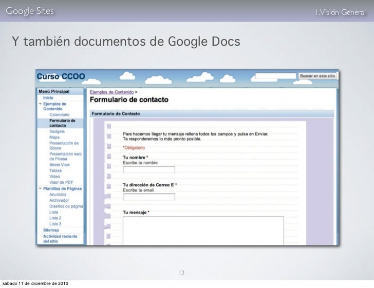Screen dimensions: 374x288
Task: Open the Sitemap link
Action: (51, 230)
